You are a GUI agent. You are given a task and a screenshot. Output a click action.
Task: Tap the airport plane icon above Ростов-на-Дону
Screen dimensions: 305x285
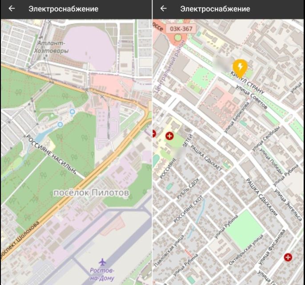103,261
